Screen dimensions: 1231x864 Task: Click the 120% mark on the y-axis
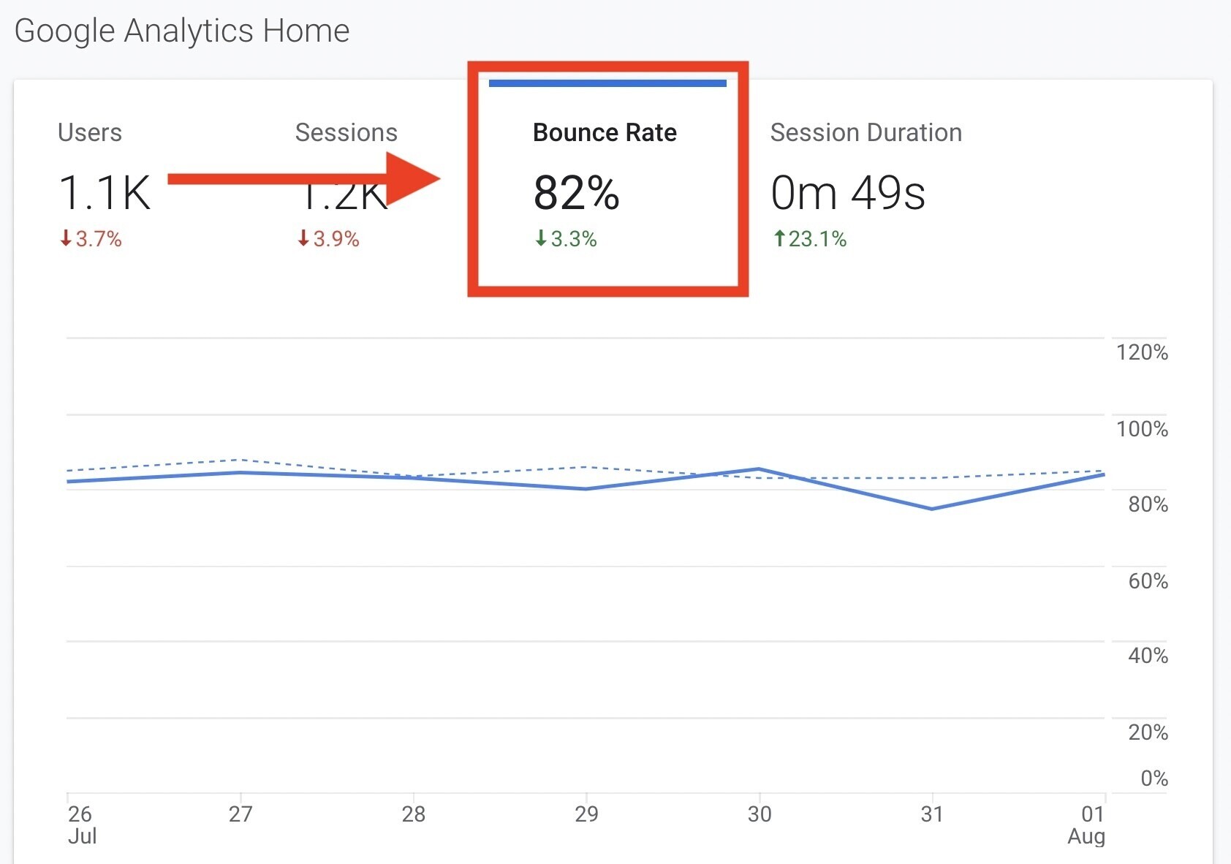pyautogui.click(x=1141, y=353)
